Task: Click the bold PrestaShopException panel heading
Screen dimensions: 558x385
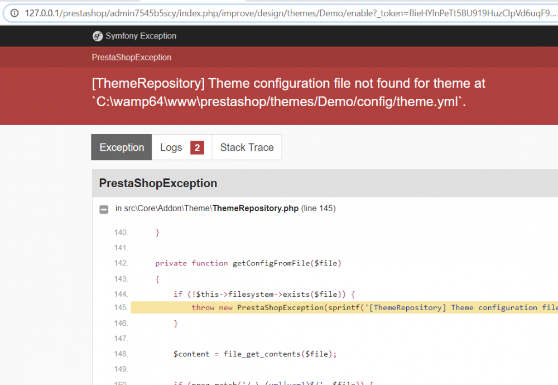Action: click(x=158, y=183)
